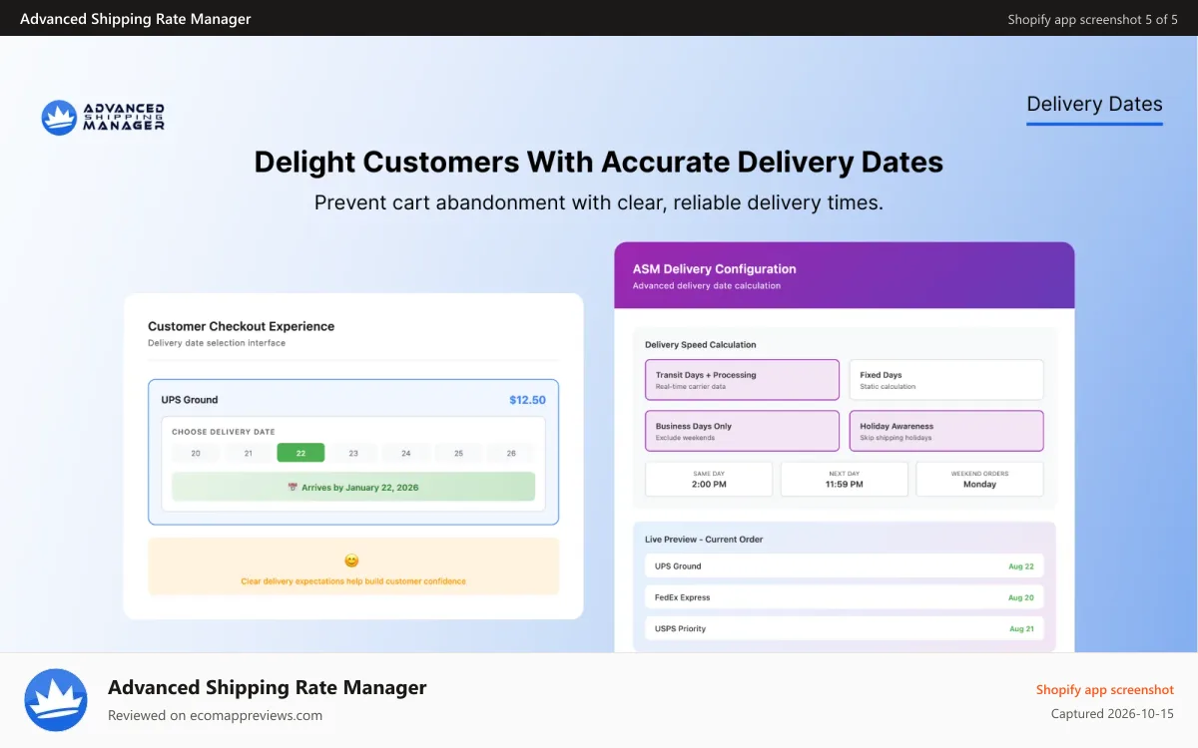Click the smiley emoji in the orange banner
The image size is (1198, 748).
pyautogui.click(x=351, y=561)
